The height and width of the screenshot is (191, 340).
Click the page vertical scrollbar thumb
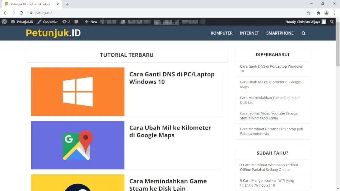click(x=338, y=44)
